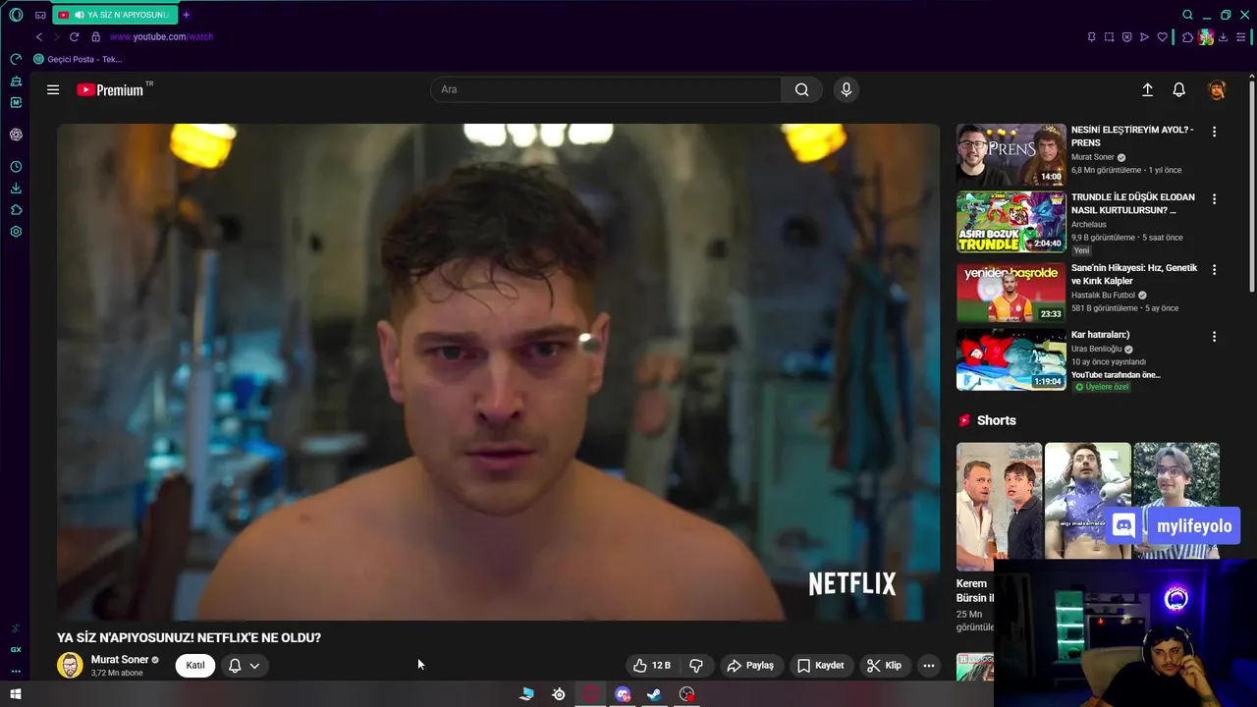Open the downloads icon in browser toolbar
1257x707 pixels.
click(x=1224, y=37)
